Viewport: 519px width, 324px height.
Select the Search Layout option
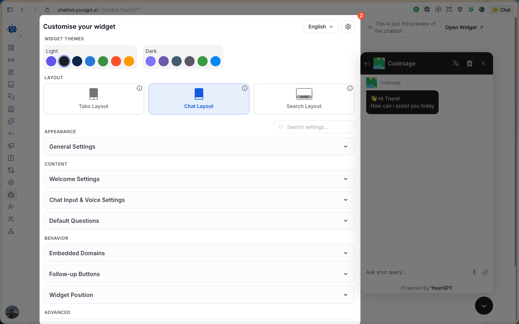pyautogui.click(x=304, y=99)
